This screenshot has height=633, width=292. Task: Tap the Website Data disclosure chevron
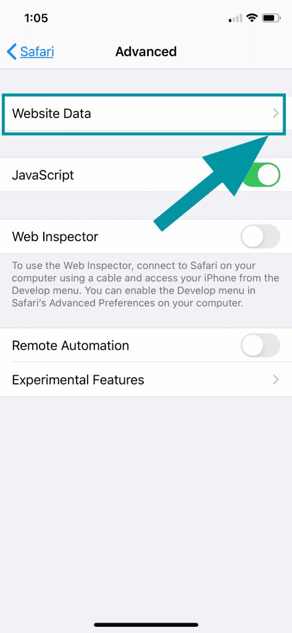[276, 114]
